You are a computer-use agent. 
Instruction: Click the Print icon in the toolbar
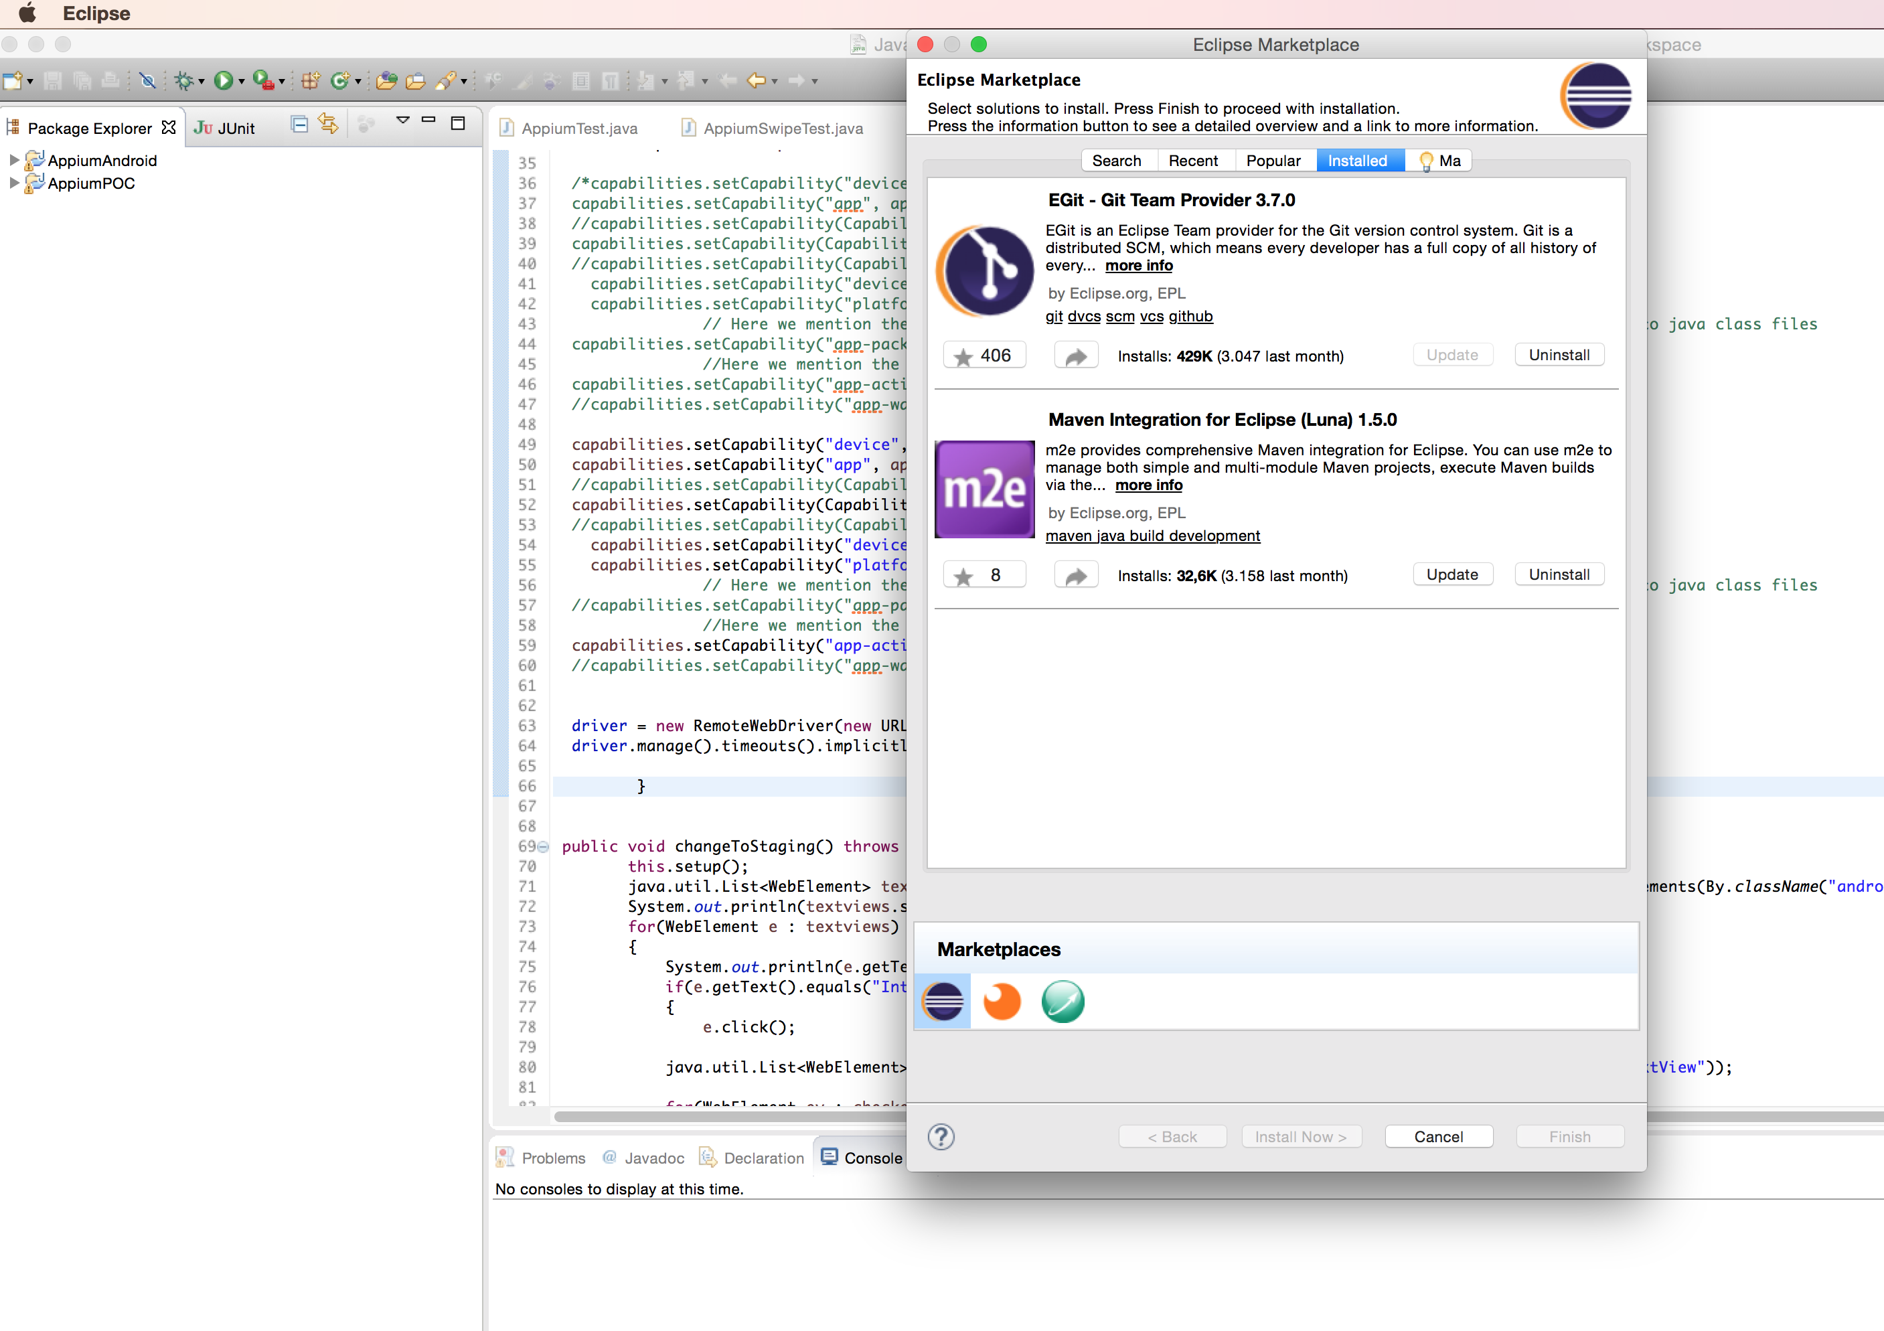coord(110,80)
